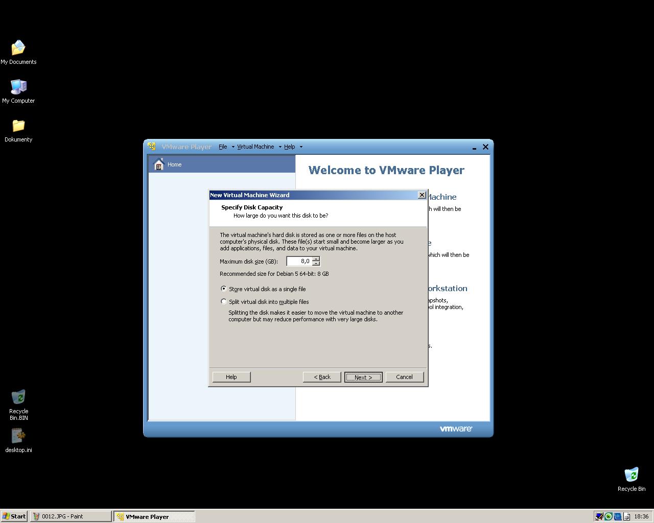The height and width of the screenshot is (523, 654).
Task: Expand the dropdown arrow next to the Help menu
Action: pos(301,147)
